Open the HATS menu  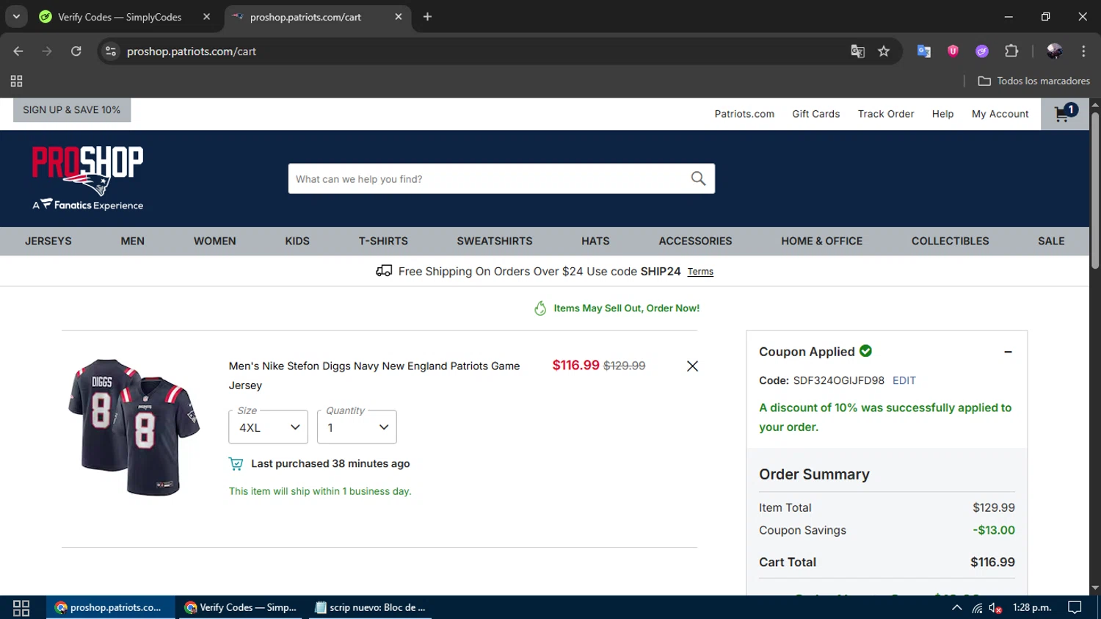tap(595, 241)
